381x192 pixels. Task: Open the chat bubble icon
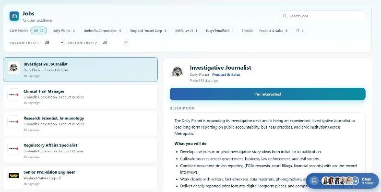point(314,181)
